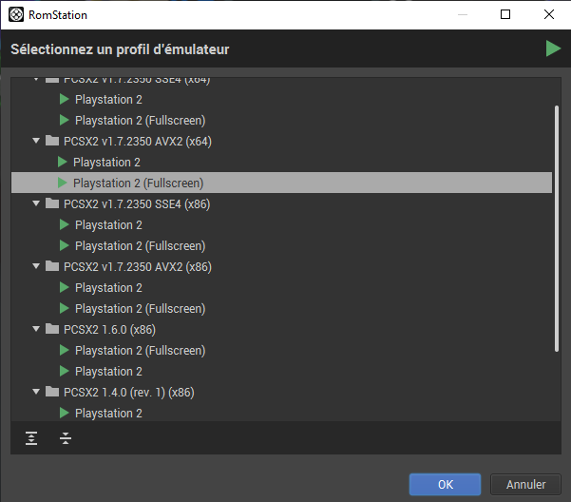571x502 pixels.
Task: Click folder icon of PCSX2 v1.7.2350 AVX2 (x64)
Action: (52, 141)
